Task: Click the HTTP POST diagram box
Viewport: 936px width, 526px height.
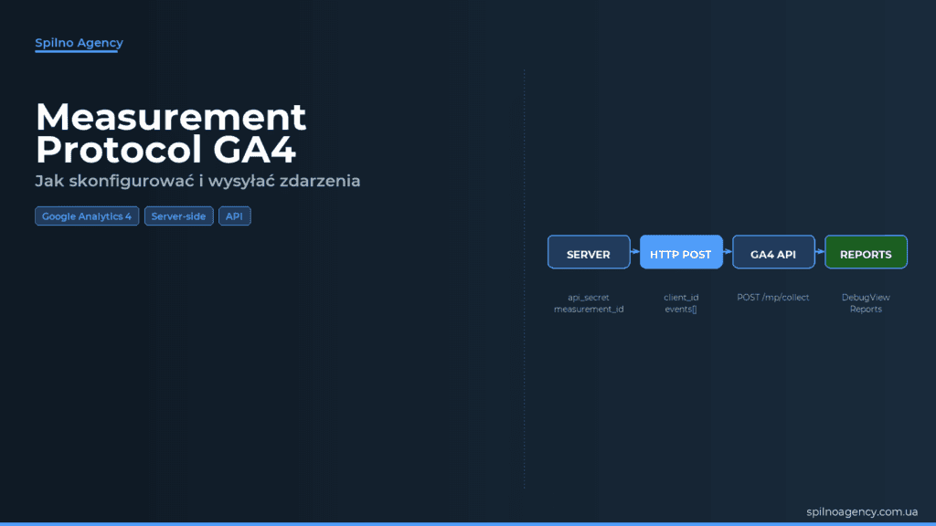Action: 681,252
